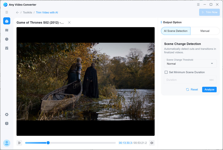
Task: Maximize the Any Video Converter window
Action: click(211, 4)
